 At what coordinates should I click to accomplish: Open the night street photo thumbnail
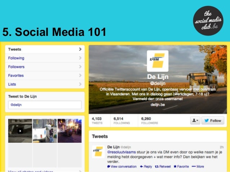pos(70,131)
